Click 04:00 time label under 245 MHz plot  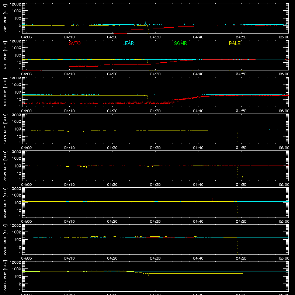click(26, 37)
